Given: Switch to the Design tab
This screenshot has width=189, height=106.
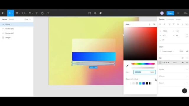Looking at the screenshot, I should coord(162,19).
